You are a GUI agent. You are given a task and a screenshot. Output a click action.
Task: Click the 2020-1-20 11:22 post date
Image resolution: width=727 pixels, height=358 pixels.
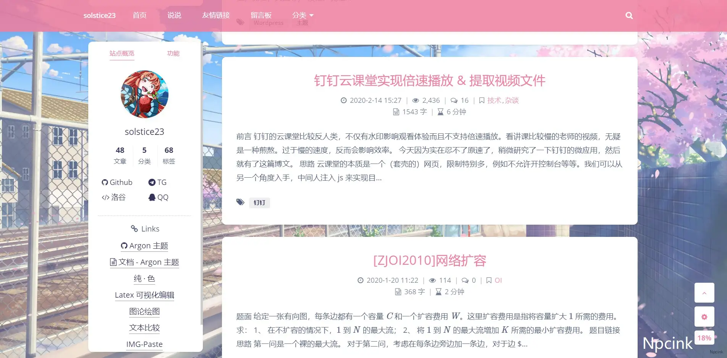click(x=392, y=280)
